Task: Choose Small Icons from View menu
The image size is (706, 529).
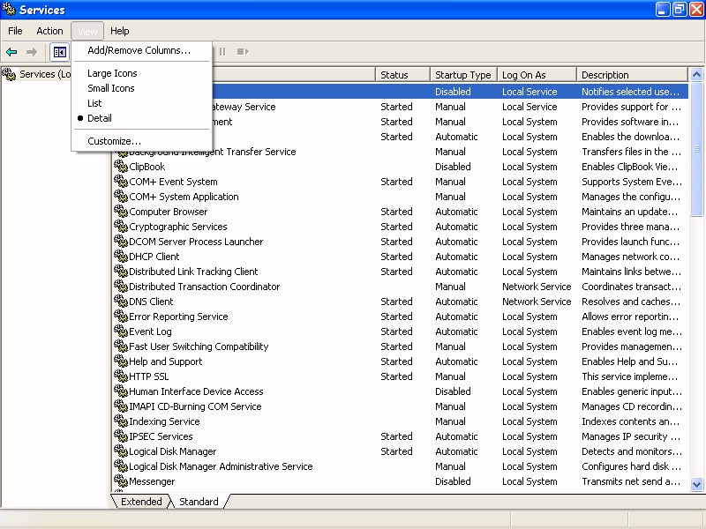Action: 141,88
